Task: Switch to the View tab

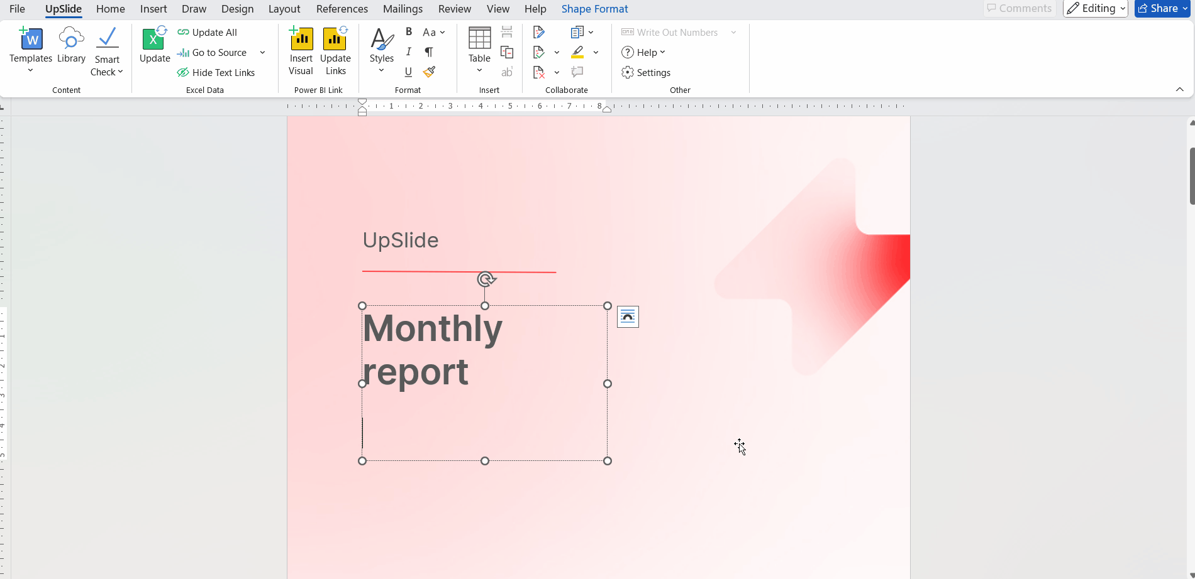Action: (x=498, y=9)
